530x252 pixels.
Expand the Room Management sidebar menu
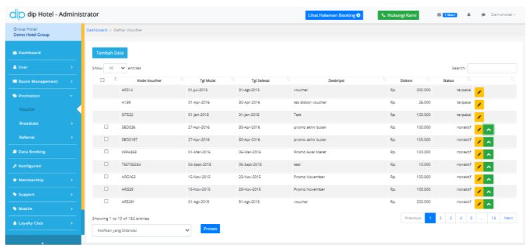coord(43,81)
